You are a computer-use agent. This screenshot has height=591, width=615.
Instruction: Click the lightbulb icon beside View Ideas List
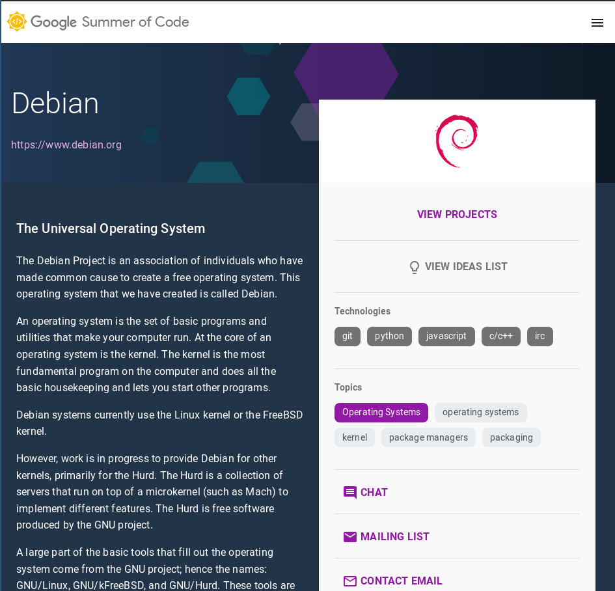414,267
